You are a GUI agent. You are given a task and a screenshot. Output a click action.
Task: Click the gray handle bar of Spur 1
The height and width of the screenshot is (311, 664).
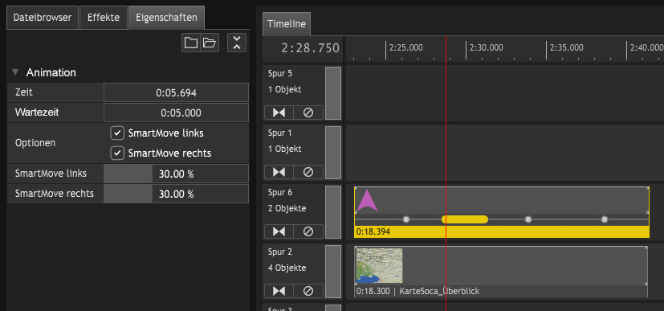(333, 153)
